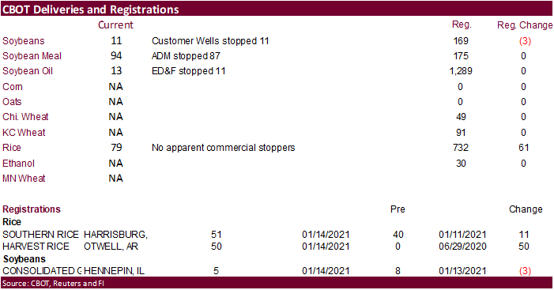Select the Soybean Oil registration value 1,289
Screen dimensions: 554x290
[461, 71]
